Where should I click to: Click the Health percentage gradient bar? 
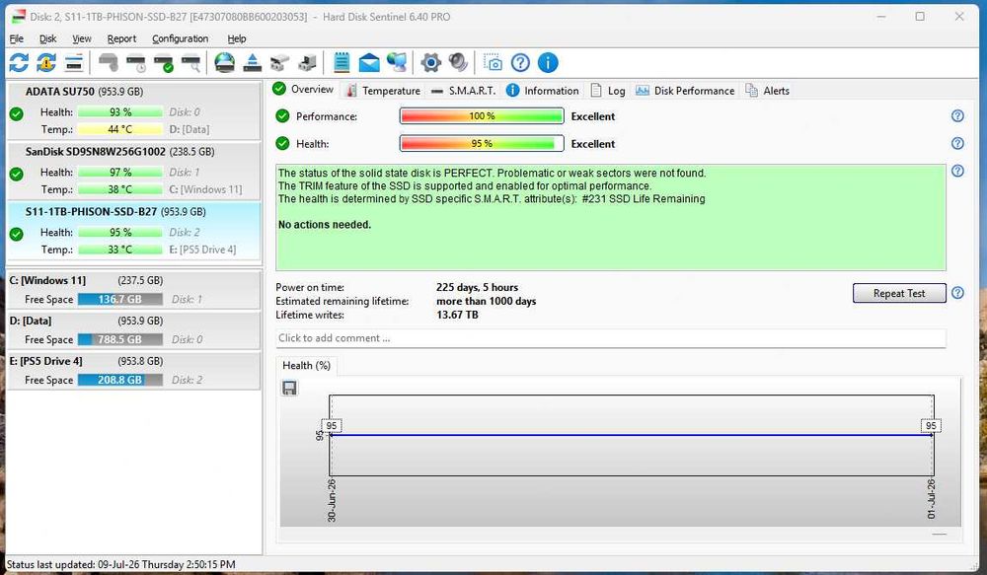point(482,143)
